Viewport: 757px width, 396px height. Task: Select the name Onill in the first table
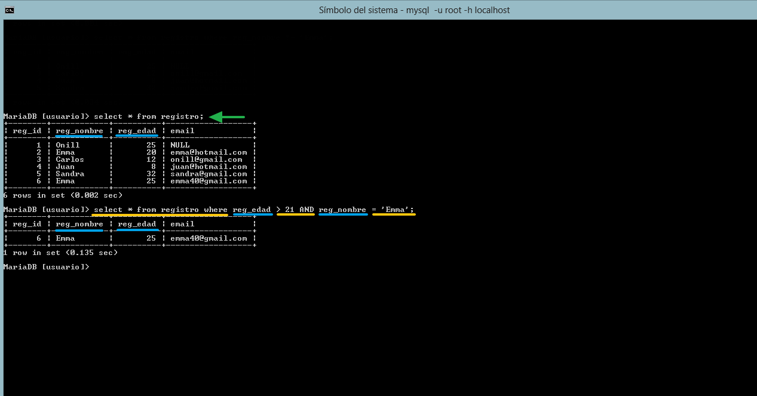tap(68, 145)
